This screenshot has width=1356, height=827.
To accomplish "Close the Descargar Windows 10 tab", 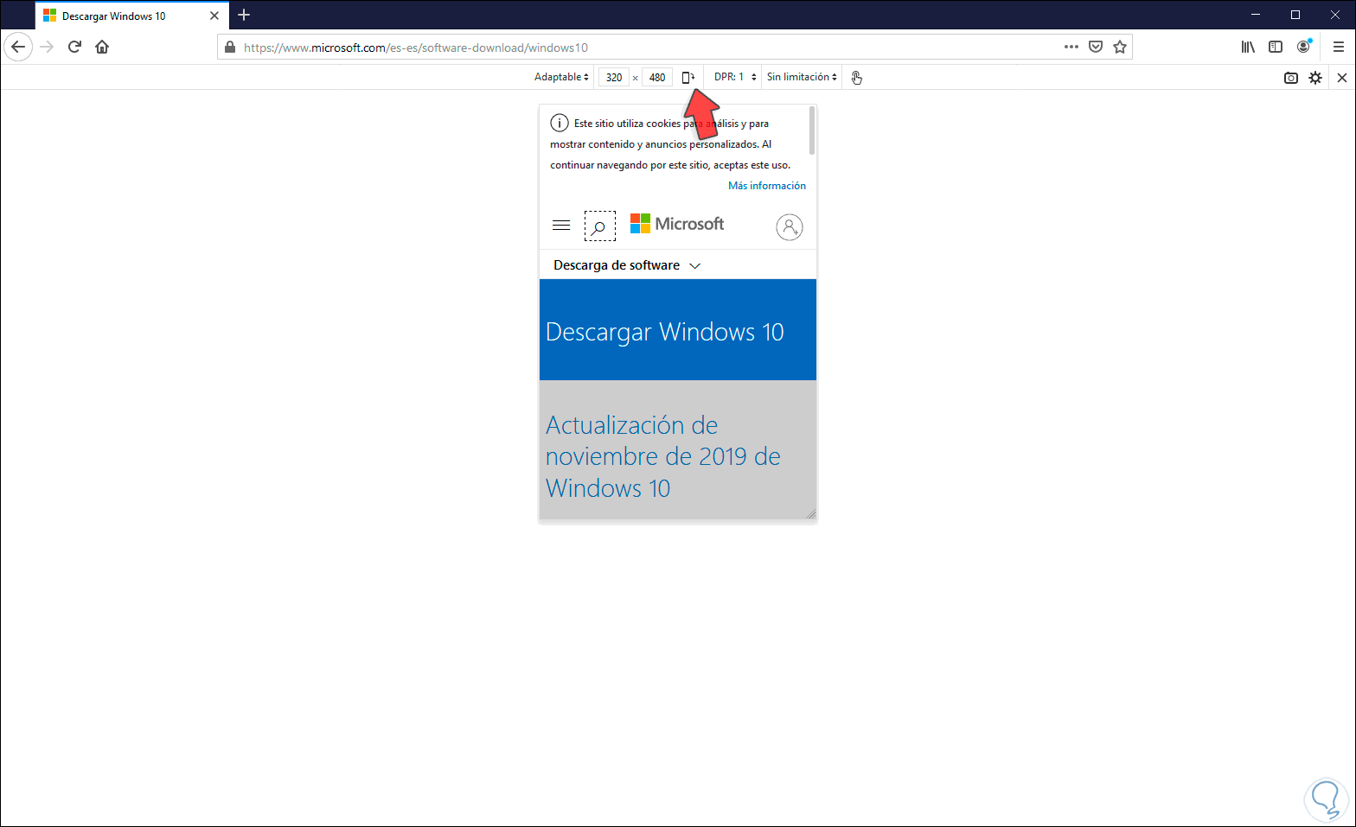I will click(x=214, y=16).
